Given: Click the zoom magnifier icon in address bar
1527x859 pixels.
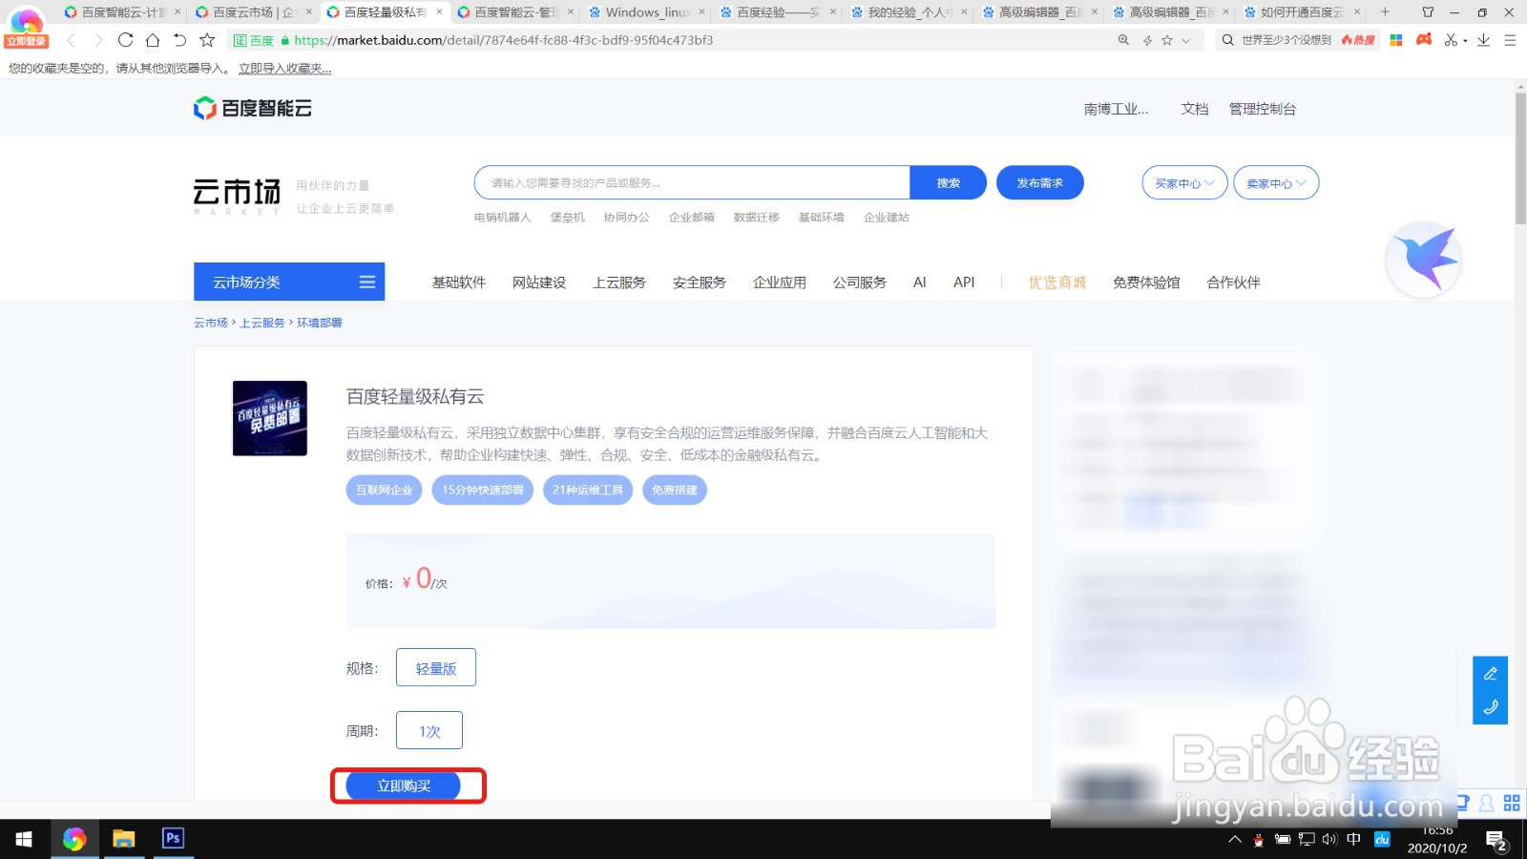Looking at the screenshot, I should [x=1123, y=40].
